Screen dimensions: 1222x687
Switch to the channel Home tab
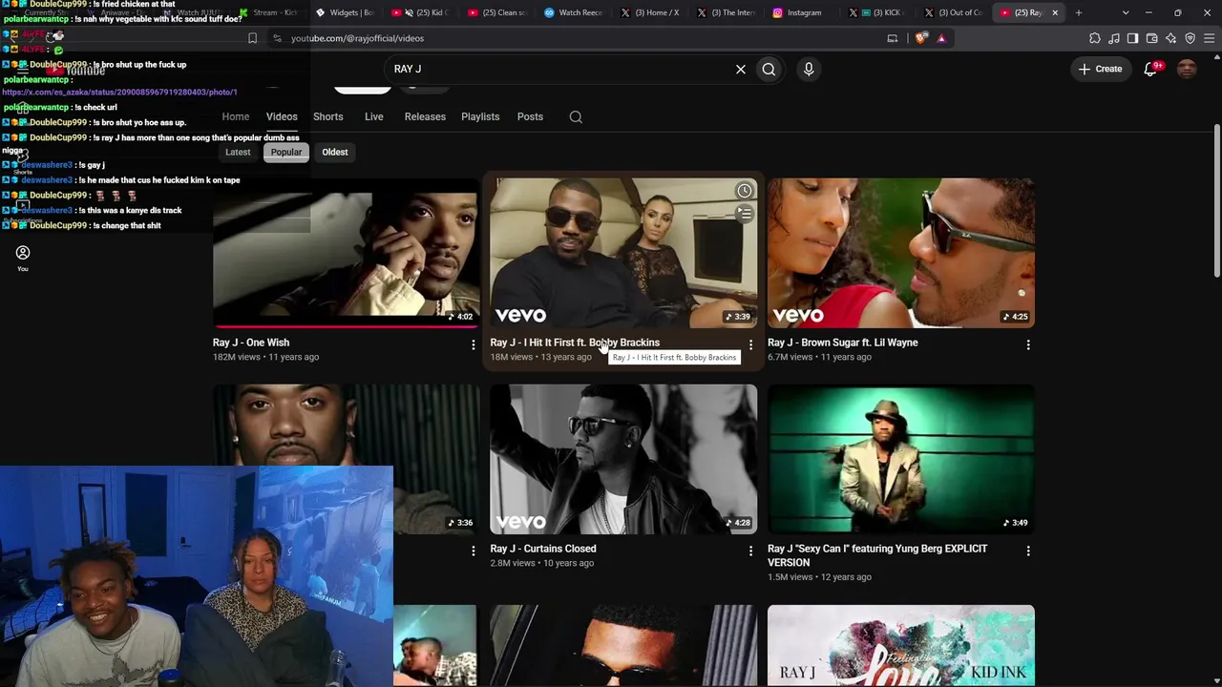click(236, 116)
